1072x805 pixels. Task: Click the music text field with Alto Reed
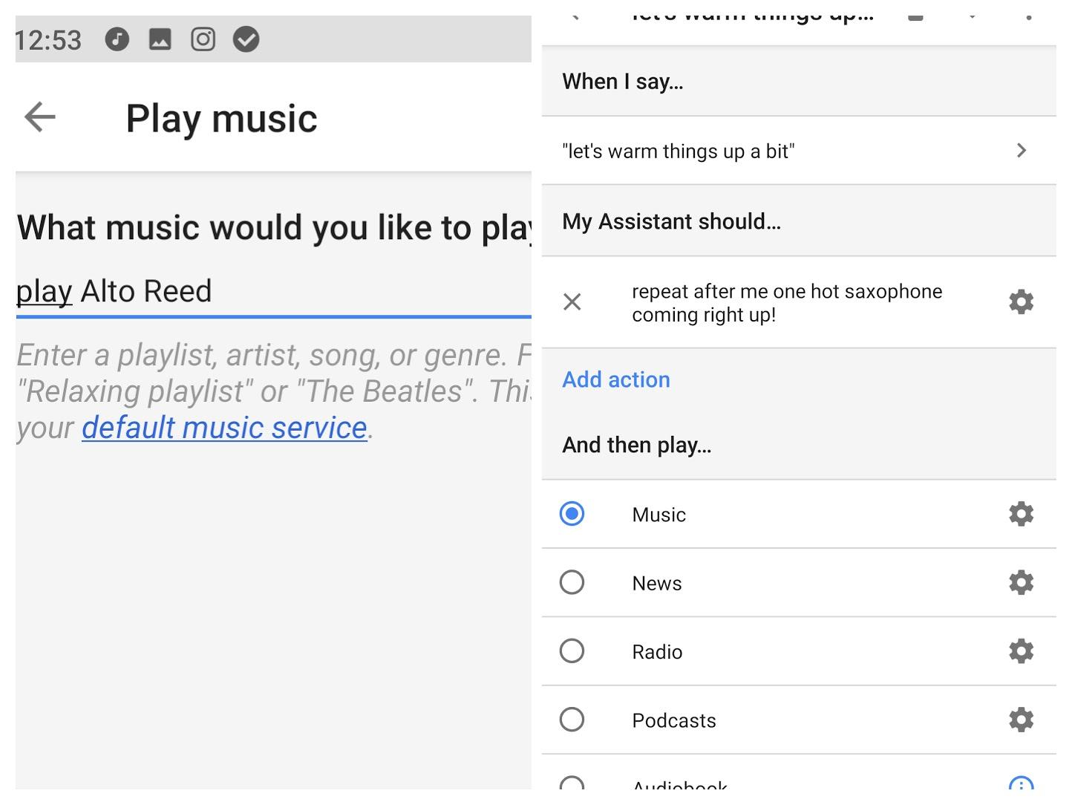coord(273,291)
